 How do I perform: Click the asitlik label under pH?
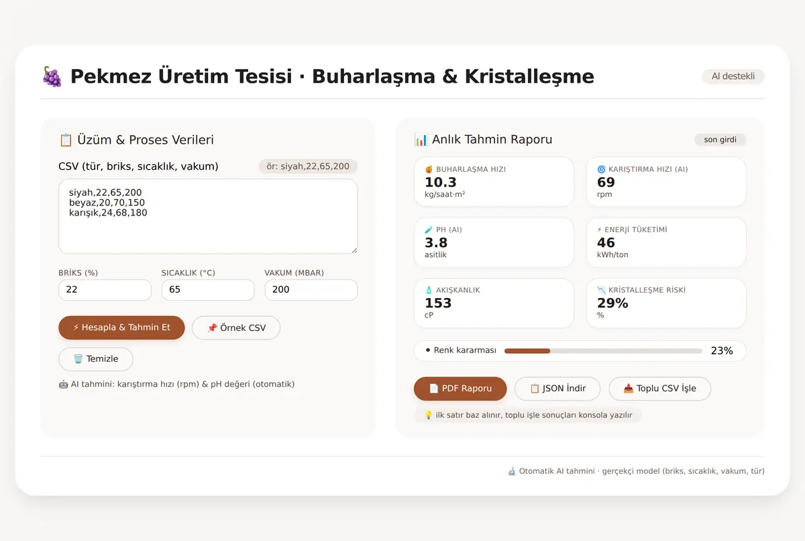pyautogui.click(x=436, y=255)
